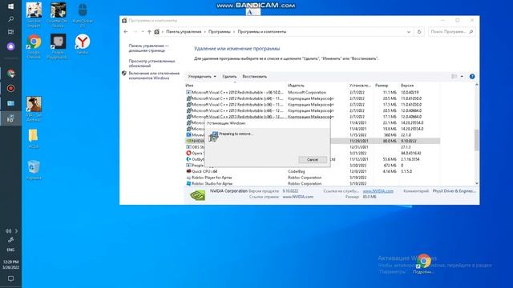The width and height of the screenshot is (513, 288).
Task: Open the AutoClicker desktop shortcut
Action: [x=83, y=14]
